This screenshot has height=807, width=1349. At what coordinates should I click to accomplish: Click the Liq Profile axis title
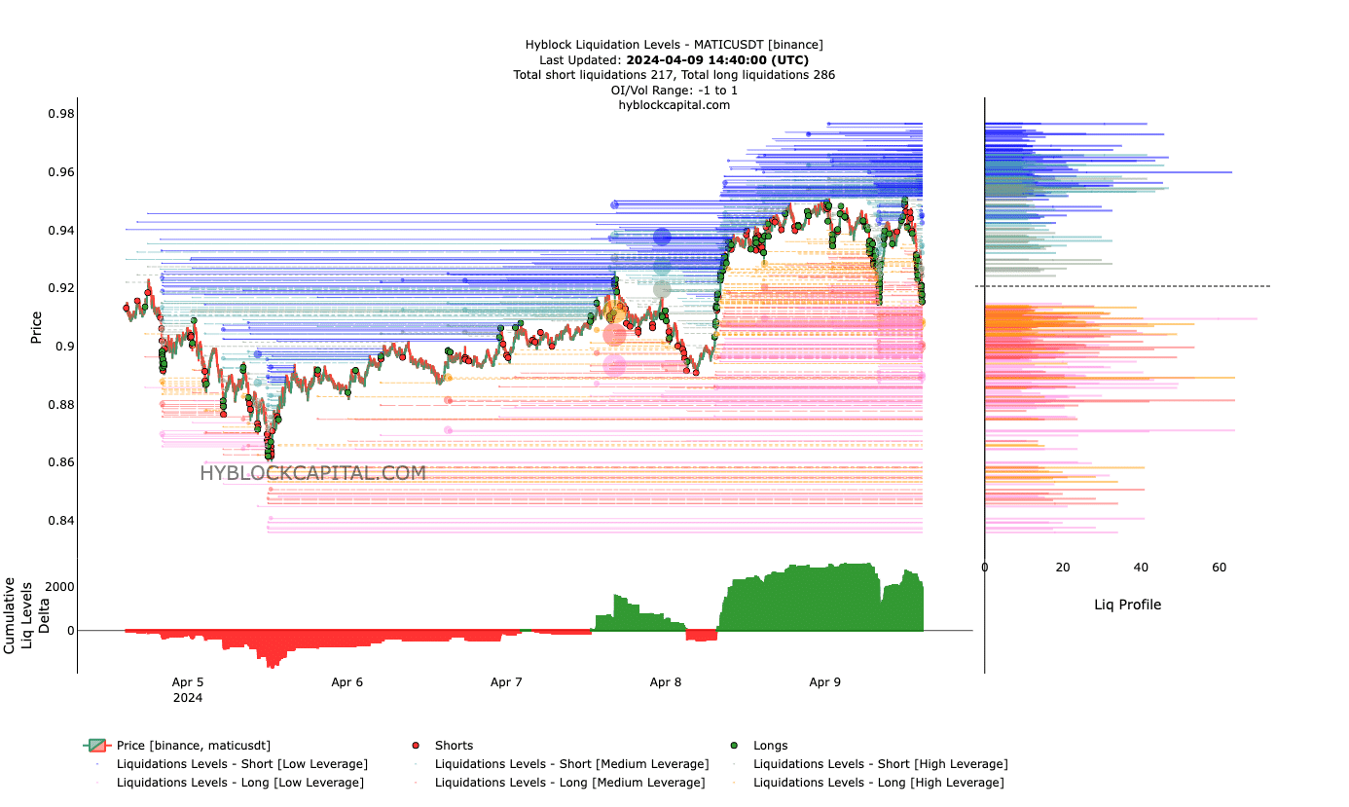tap(1127, 605)
